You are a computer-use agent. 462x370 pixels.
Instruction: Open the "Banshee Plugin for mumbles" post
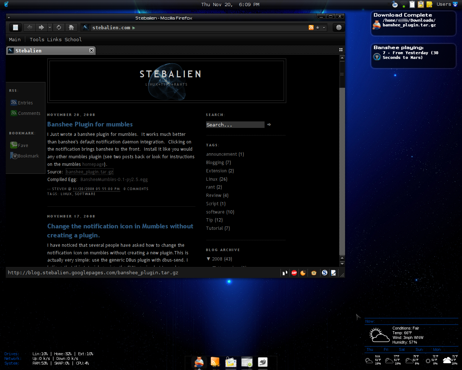tap(90, 124)
